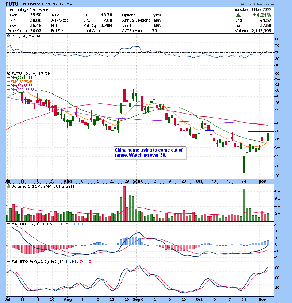Click the date 'Thursday 3-Nov-2022'
292x303 pixels.
click(x=251, y=9)
